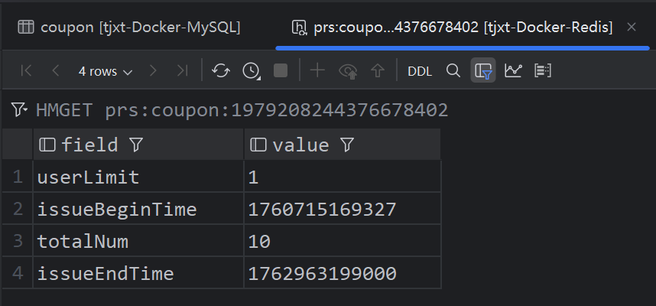Screen dimensions: 656x306
Task: Click the submit changes up arrow icon
Action: [x=378, y=70]
